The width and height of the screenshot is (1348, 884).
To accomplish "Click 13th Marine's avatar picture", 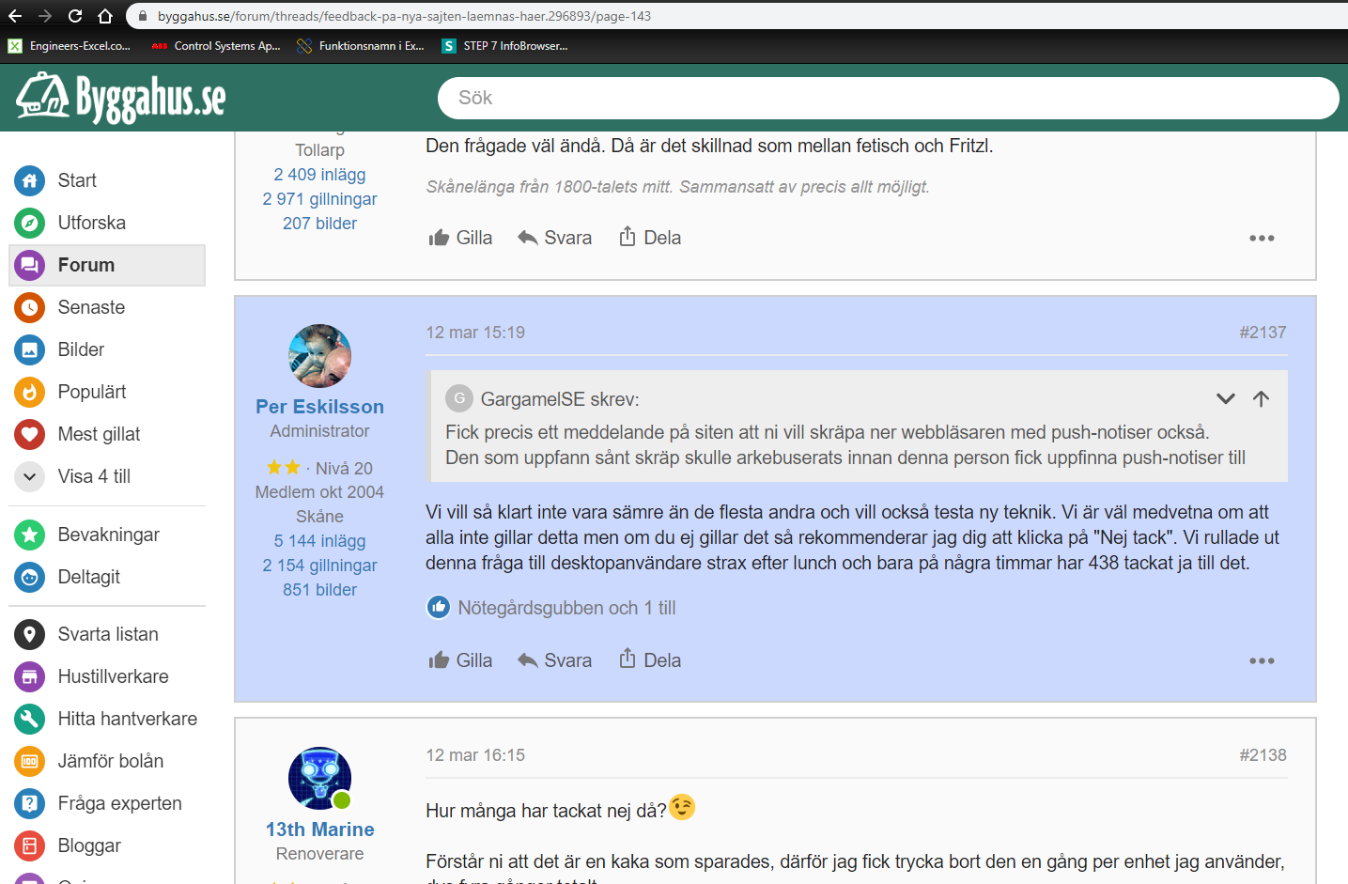I will tap(319, 779).
